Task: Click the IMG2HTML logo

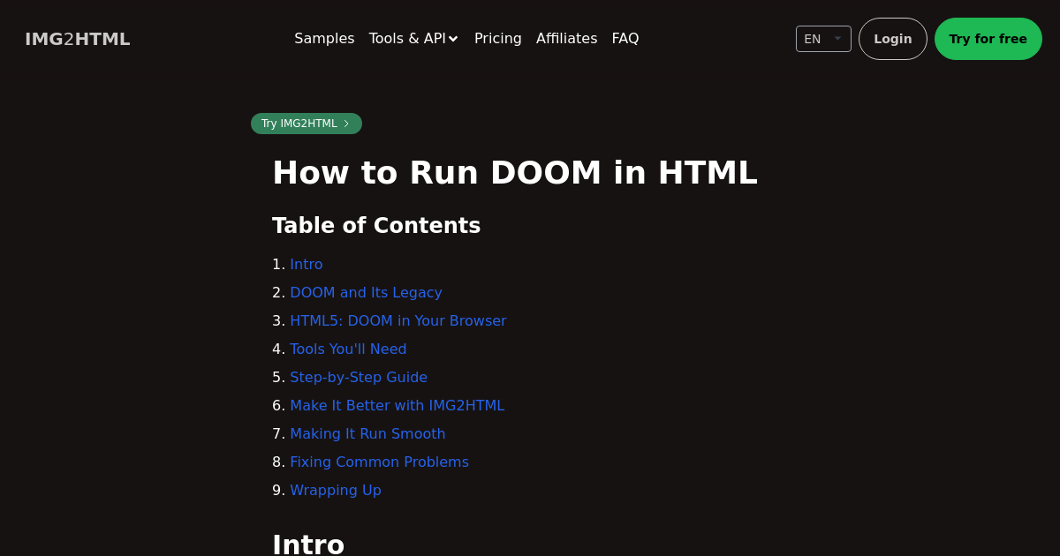Action: pos(78,39)
